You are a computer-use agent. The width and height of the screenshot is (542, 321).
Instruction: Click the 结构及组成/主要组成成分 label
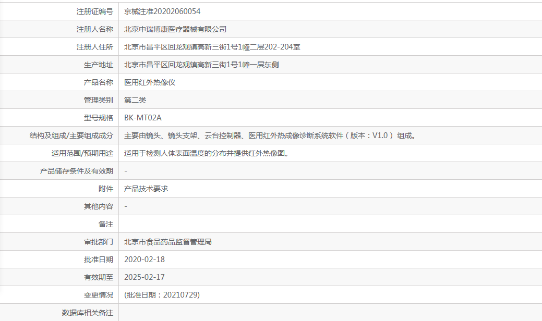71,135
